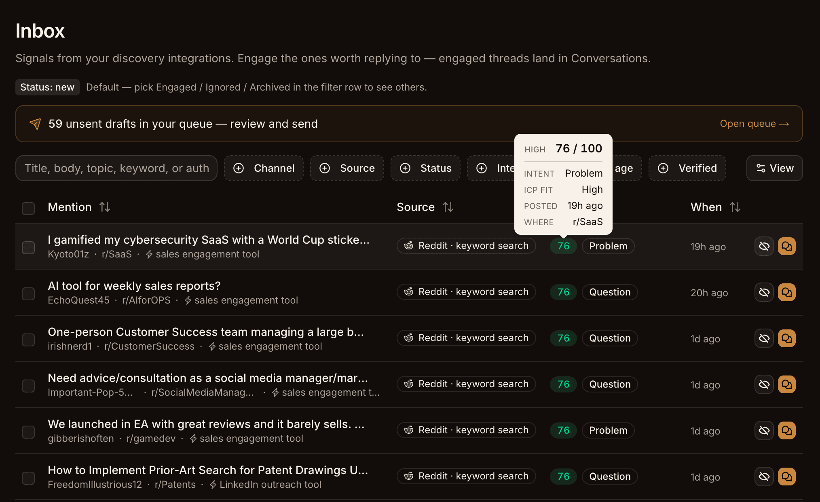Screen dimensions: 820x502
Task: Click the Reddit keyword search chip in gamedev row
Action: [466, 430]
